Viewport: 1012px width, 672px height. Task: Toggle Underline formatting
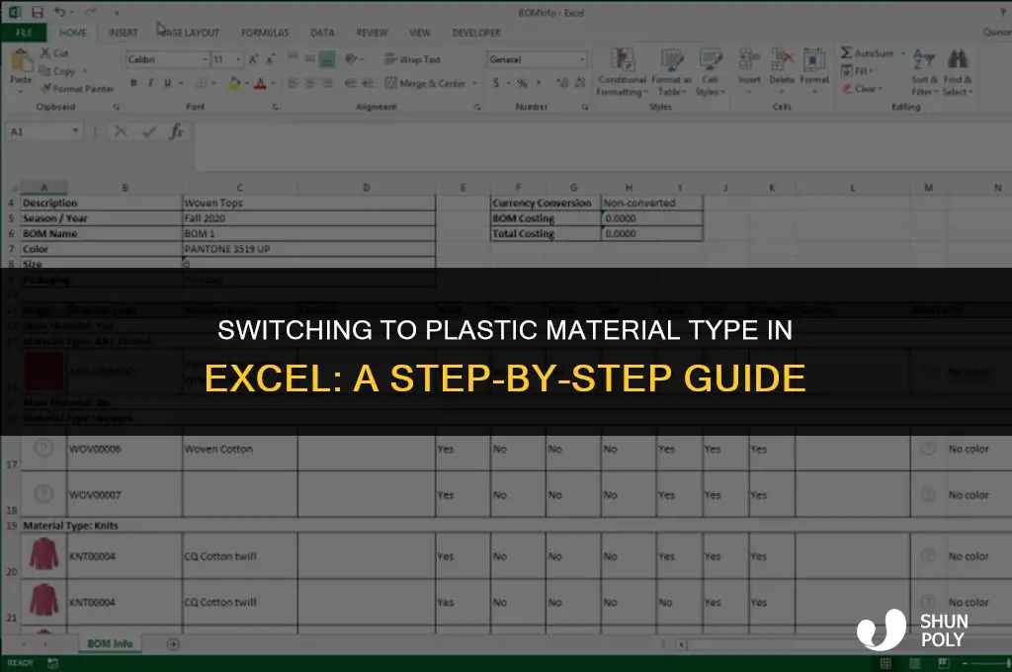coord(168,83)
